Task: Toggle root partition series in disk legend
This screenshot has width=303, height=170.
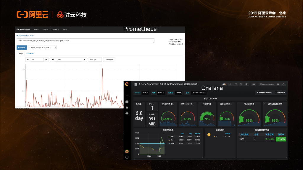Action: click(x=215, y=136)
